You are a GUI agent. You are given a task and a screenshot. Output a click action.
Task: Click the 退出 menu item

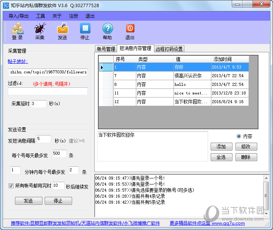tap(90, 16)
